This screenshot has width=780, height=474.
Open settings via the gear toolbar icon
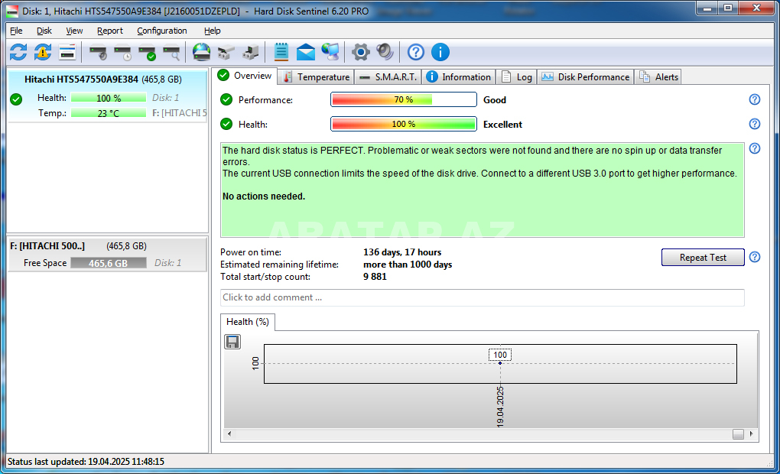(361, 52)
